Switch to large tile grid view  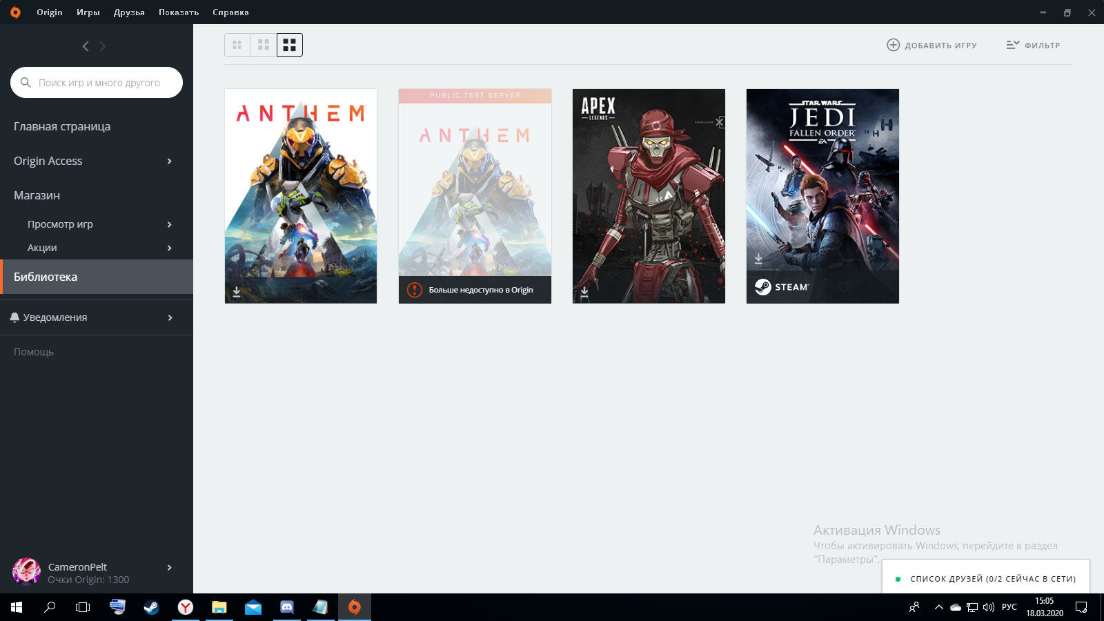[290, 45]
